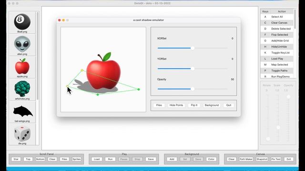Click the Shapshot button
The height and width of the screenshot is (171, 305).
262,159
